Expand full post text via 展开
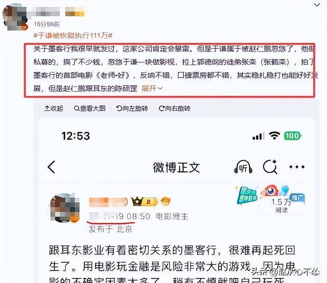 pyautogui.click(x=152, y=88)
